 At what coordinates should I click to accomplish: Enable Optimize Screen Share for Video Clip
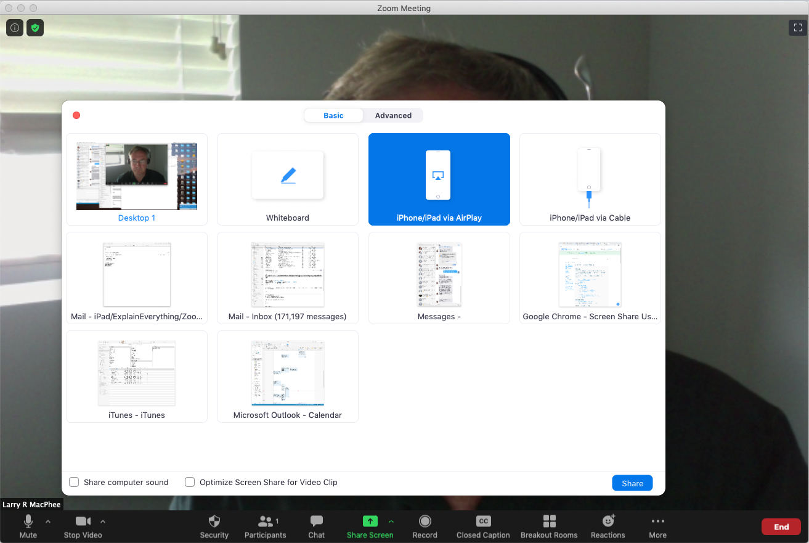click(190, 482)
